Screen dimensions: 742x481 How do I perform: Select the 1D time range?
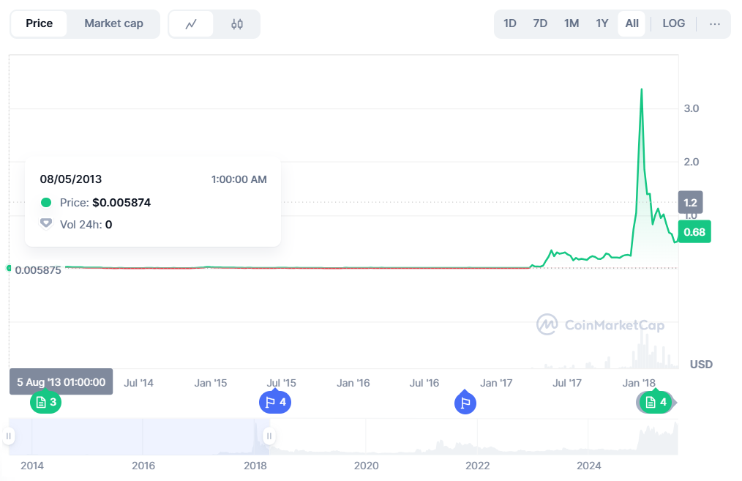coord(509,23)
